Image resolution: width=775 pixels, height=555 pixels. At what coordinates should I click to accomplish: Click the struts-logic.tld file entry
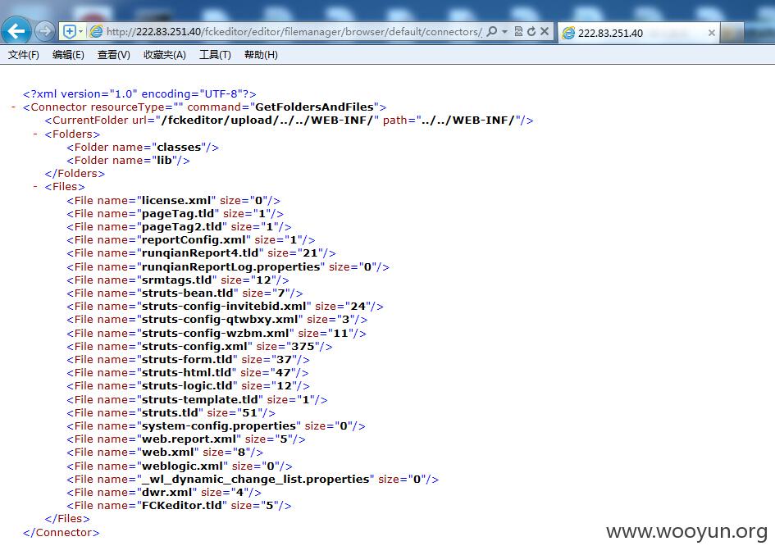point(189,386)
